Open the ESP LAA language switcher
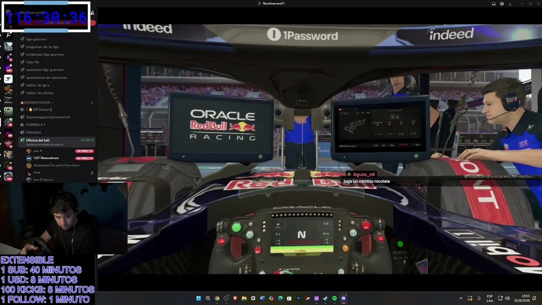 (x=490, y=298)
